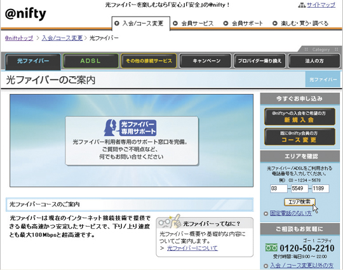The image size is (343, 270).
Task: Click the area code field containing 03
Action: click(x=279, y=189)
